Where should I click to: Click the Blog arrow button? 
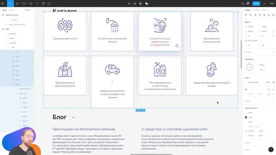pyautogui.click(x=73, y=118)
